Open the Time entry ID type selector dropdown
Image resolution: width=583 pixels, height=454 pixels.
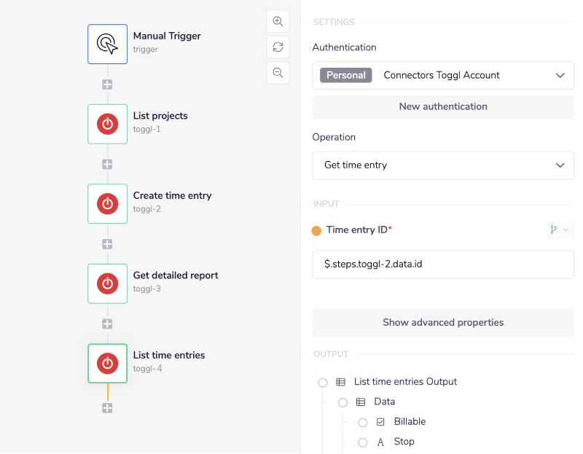coord(559,230)
